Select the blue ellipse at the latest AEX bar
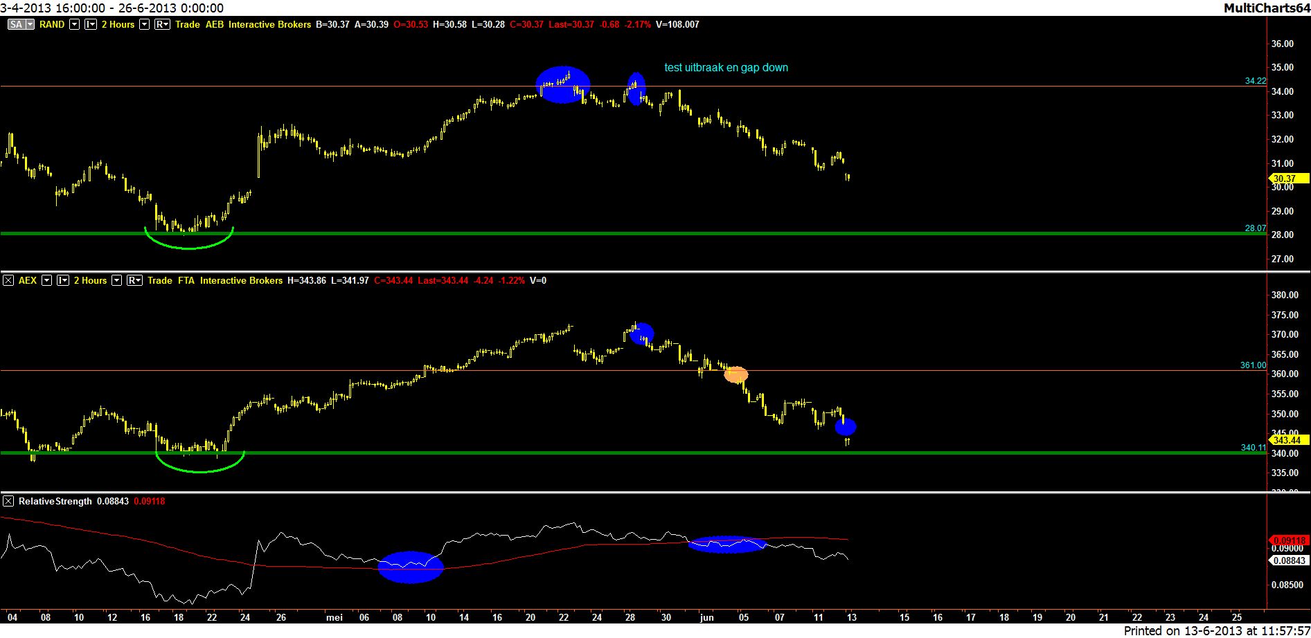 pos(846,427)
